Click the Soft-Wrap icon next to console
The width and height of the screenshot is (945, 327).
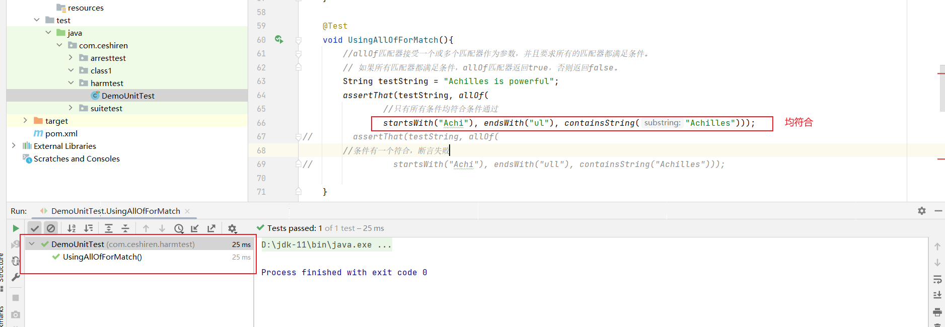pyautogui.click(x=937, y=279)
